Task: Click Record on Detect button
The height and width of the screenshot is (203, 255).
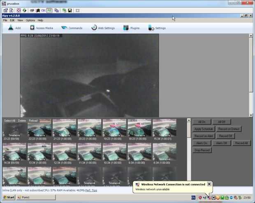Action: 229,129
